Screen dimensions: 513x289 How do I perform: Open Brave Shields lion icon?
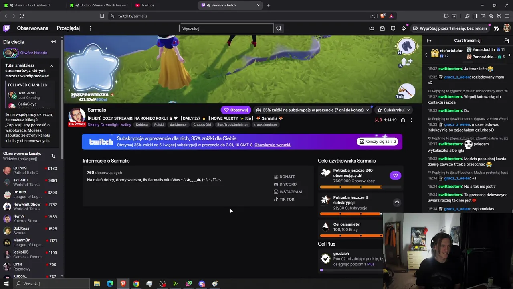point(382,16)
